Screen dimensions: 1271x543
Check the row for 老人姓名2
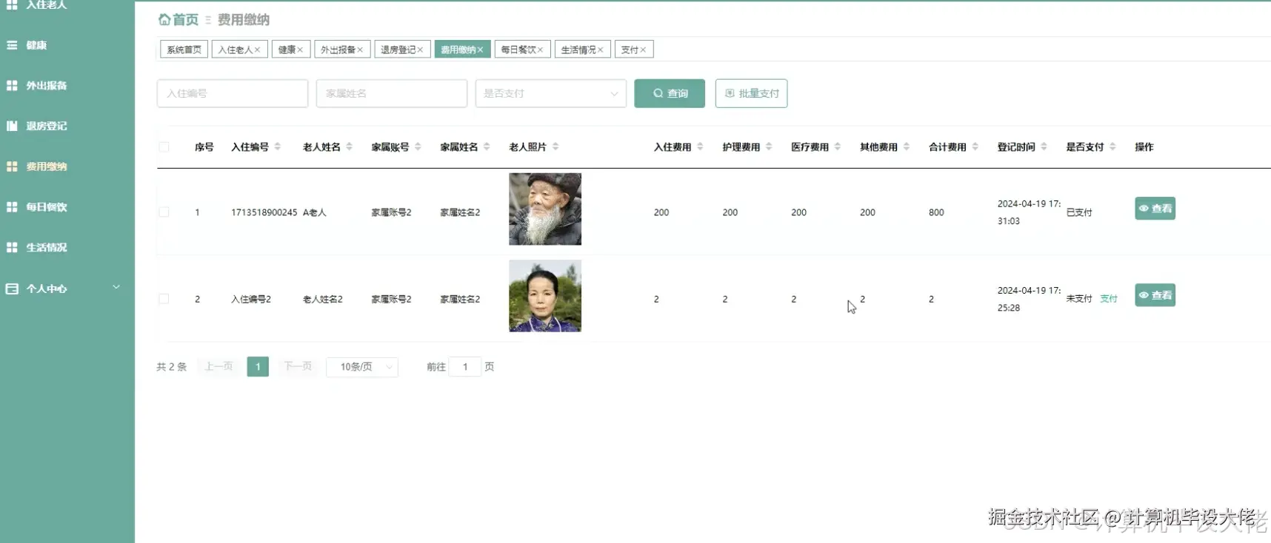[x=164, y=299]
